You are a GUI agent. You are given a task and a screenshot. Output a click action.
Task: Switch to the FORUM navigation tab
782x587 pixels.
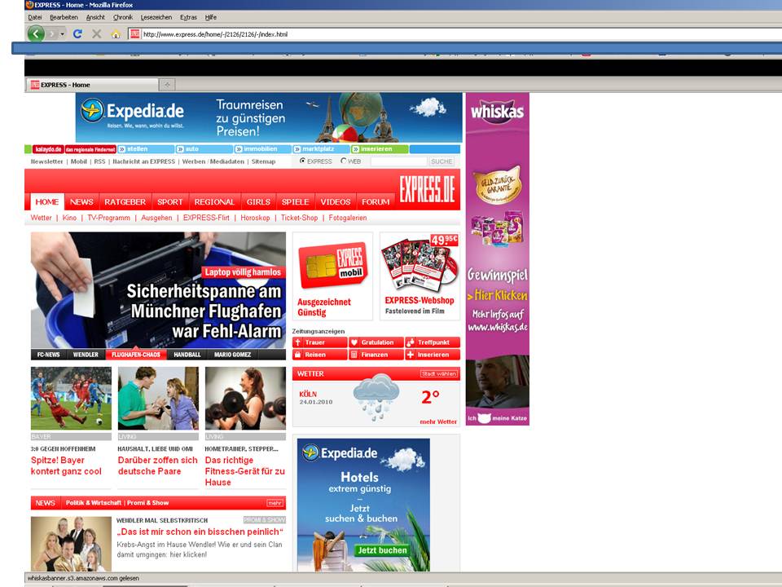click(376, 202)
